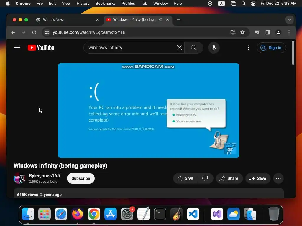Open Launchpad from the Dock
This screenshot has height=226, width=302.
[45, 214]
